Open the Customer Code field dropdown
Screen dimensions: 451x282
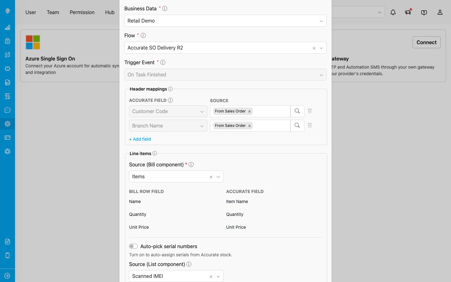point(168,111)
